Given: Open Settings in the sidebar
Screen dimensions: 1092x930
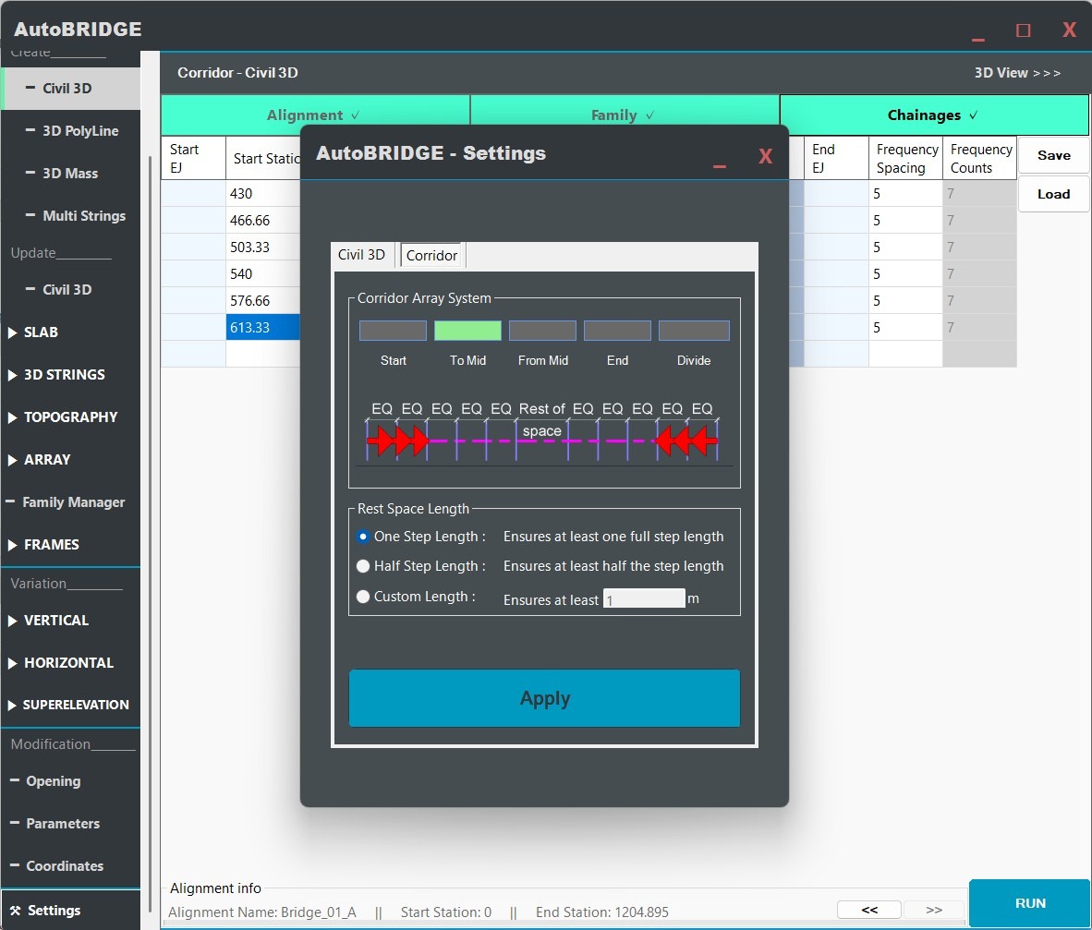Looking at the screenshot, I should (54, 911).
